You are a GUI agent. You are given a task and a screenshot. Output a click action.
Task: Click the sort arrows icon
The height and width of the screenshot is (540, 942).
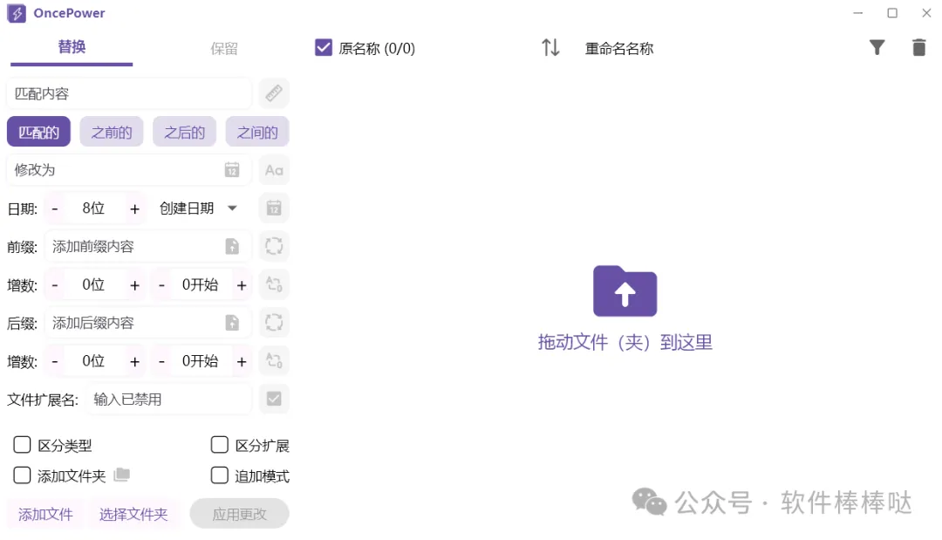click(550, 47)
